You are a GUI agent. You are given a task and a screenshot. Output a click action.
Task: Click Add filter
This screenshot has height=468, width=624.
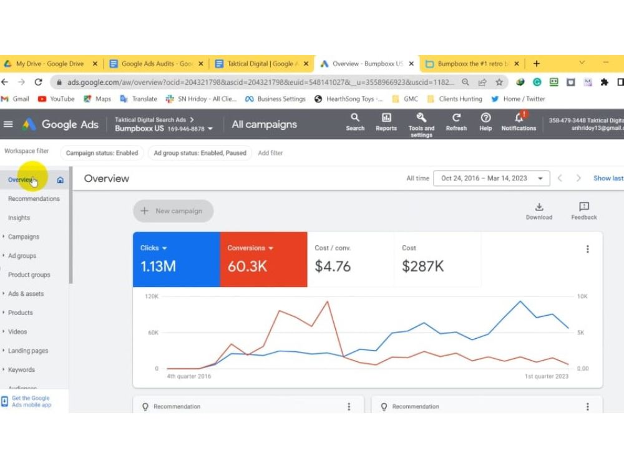pyautogui.click(x=270, y=153)
